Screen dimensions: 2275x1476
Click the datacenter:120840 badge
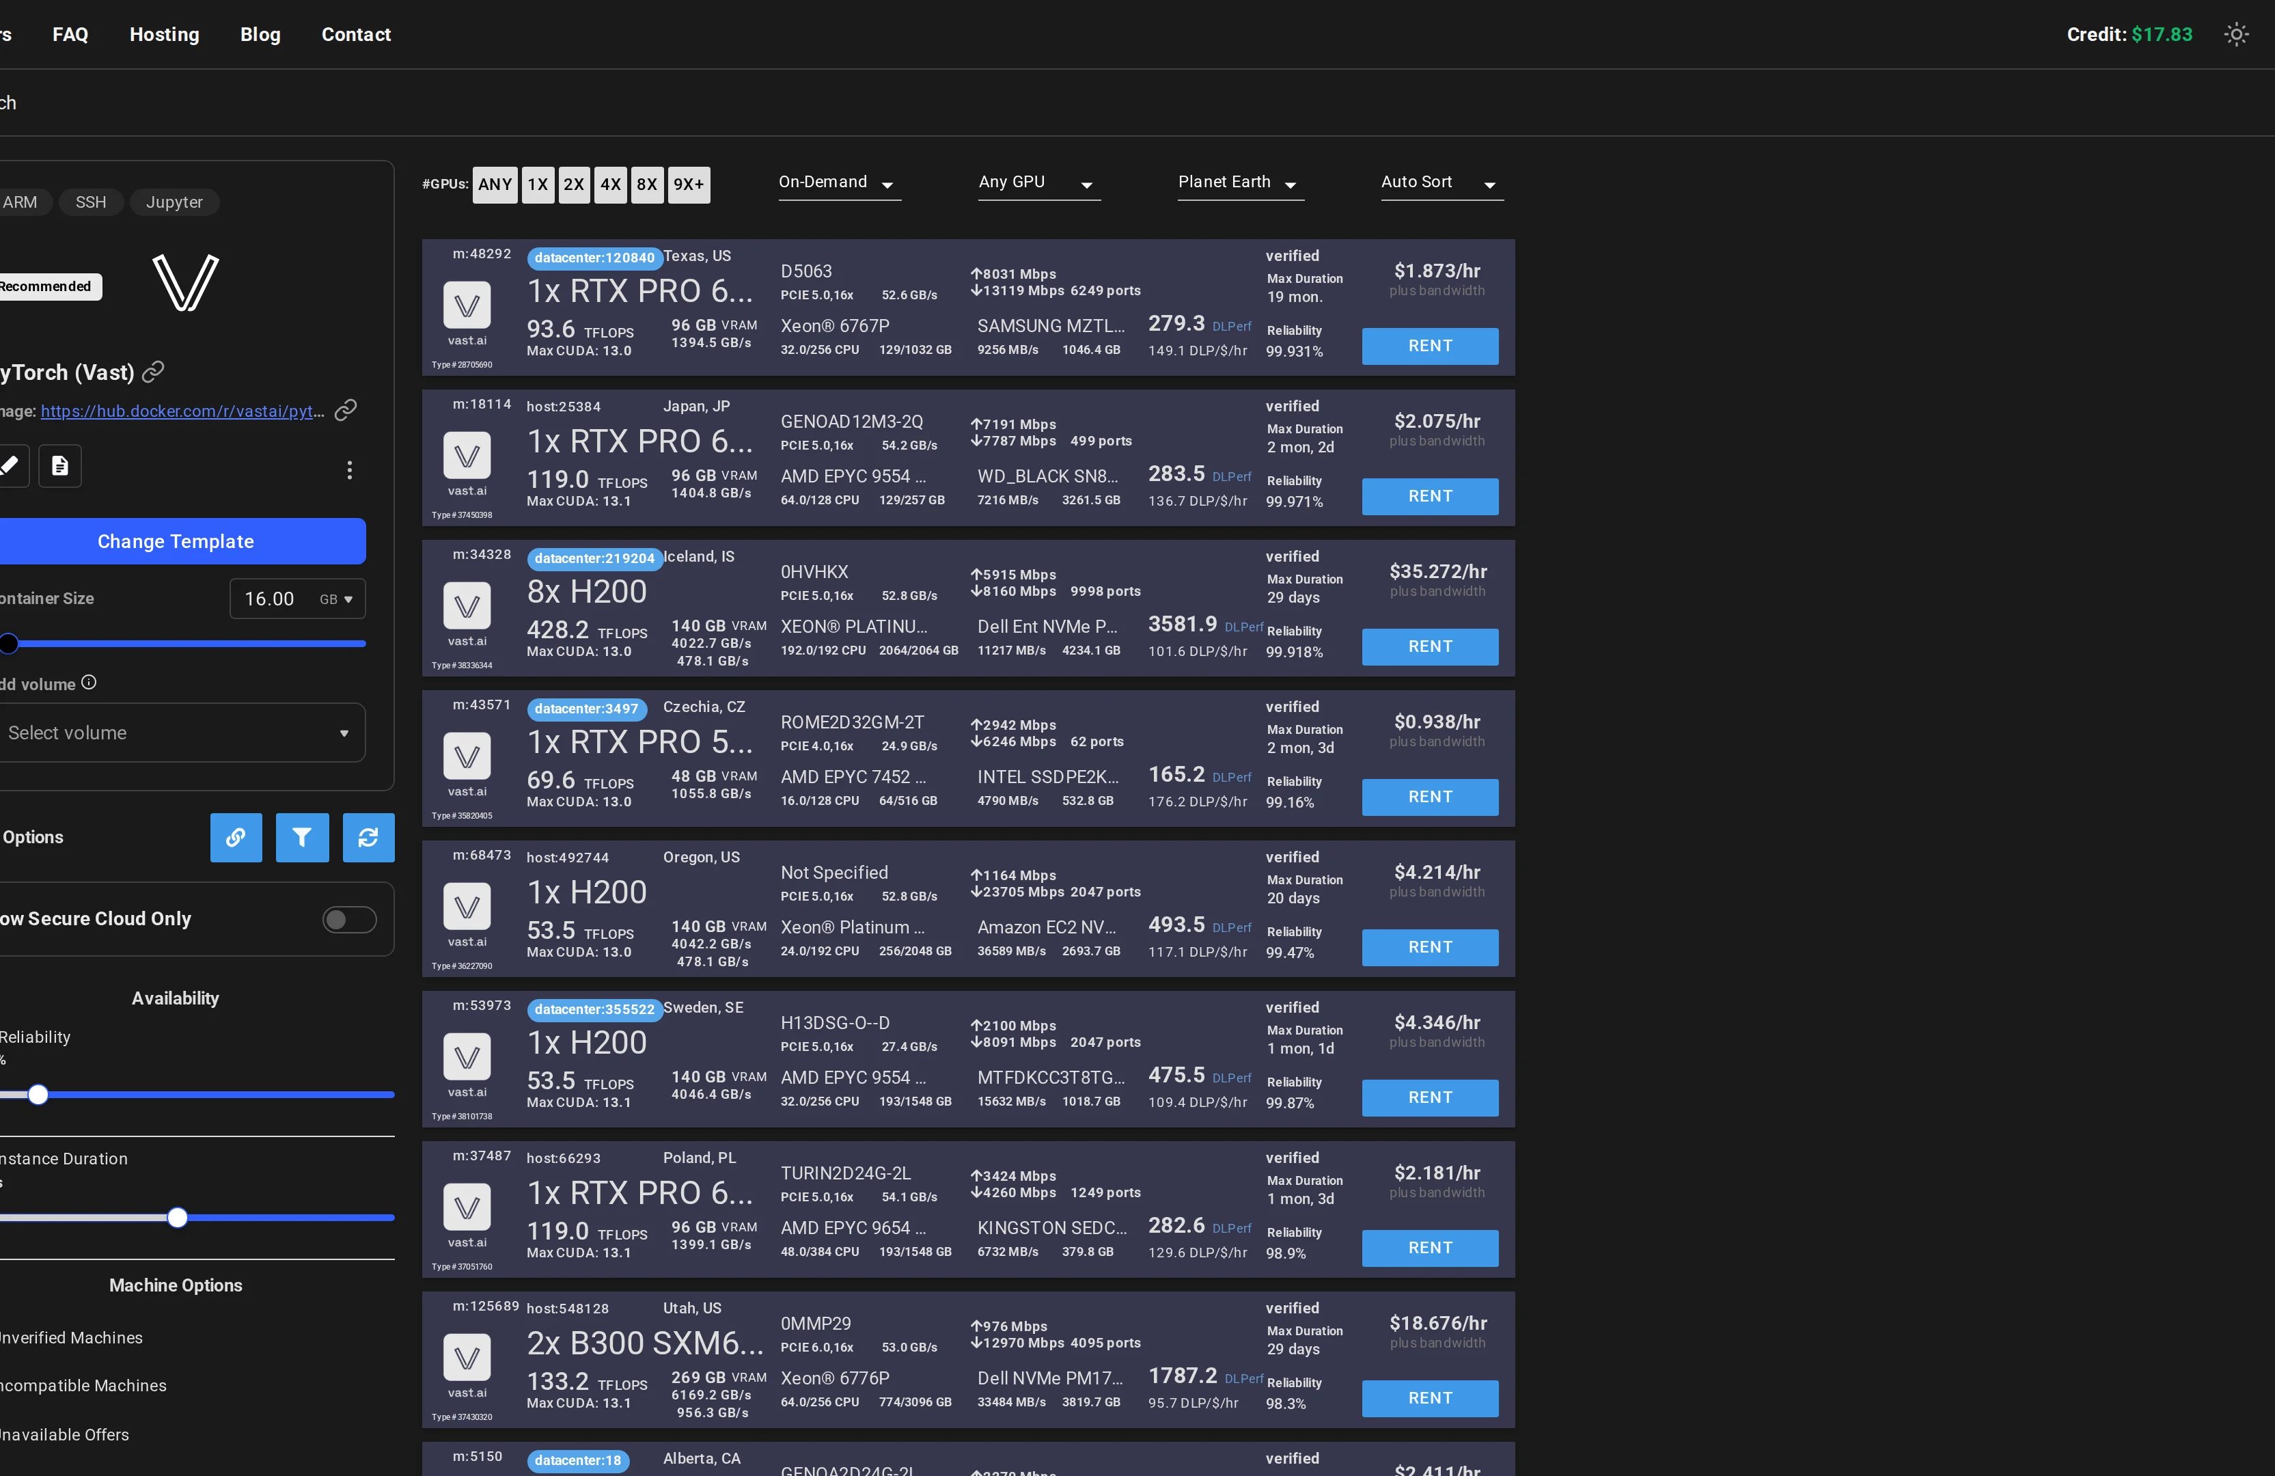594,258
